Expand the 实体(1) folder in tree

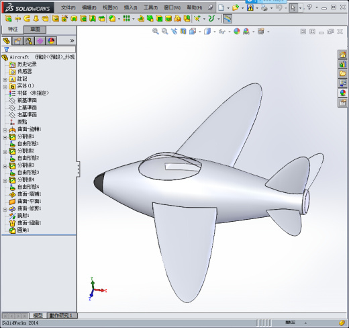[x=5, y=87]
